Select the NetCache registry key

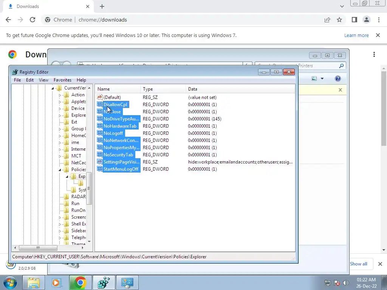[79, 163]
